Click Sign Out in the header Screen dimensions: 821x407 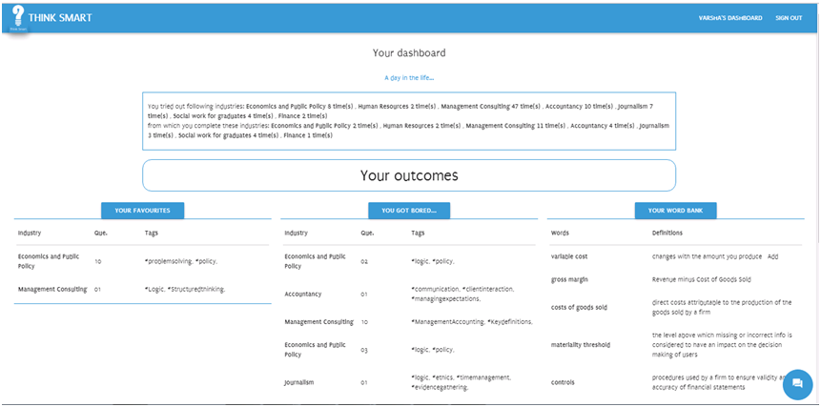click(x=789, y=18)
